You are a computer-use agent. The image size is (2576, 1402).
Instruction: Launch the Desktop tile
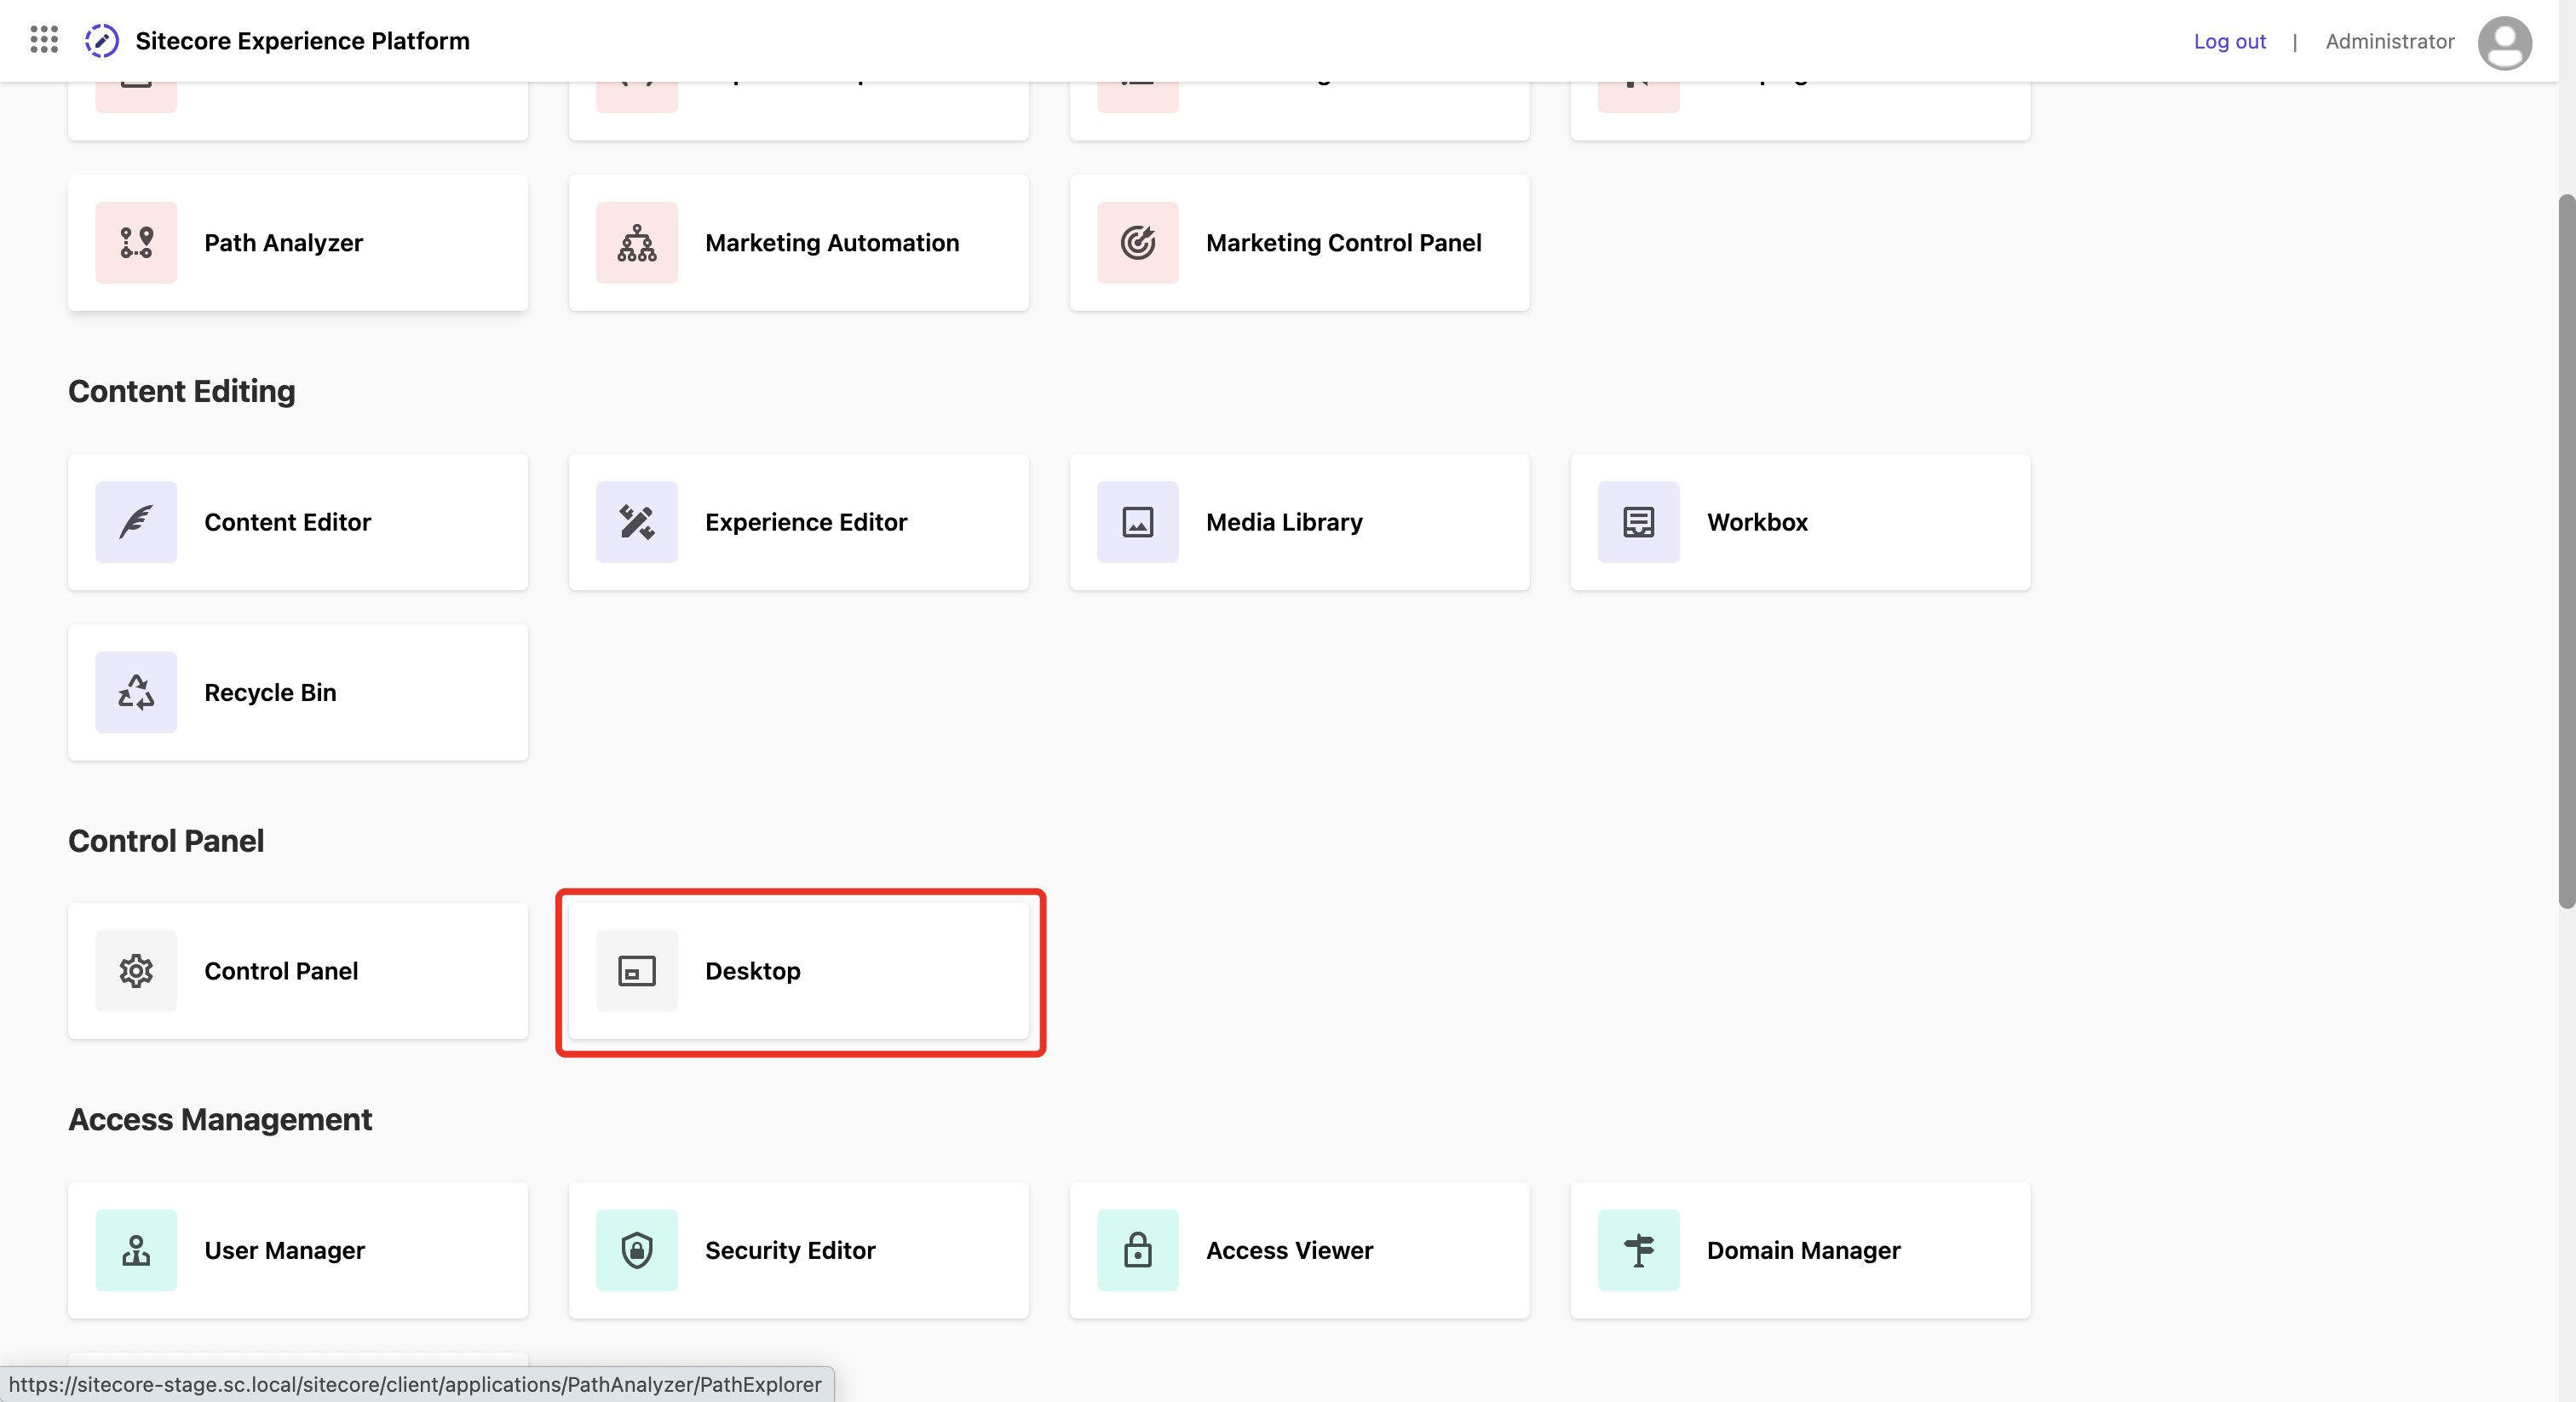point(799,971)
